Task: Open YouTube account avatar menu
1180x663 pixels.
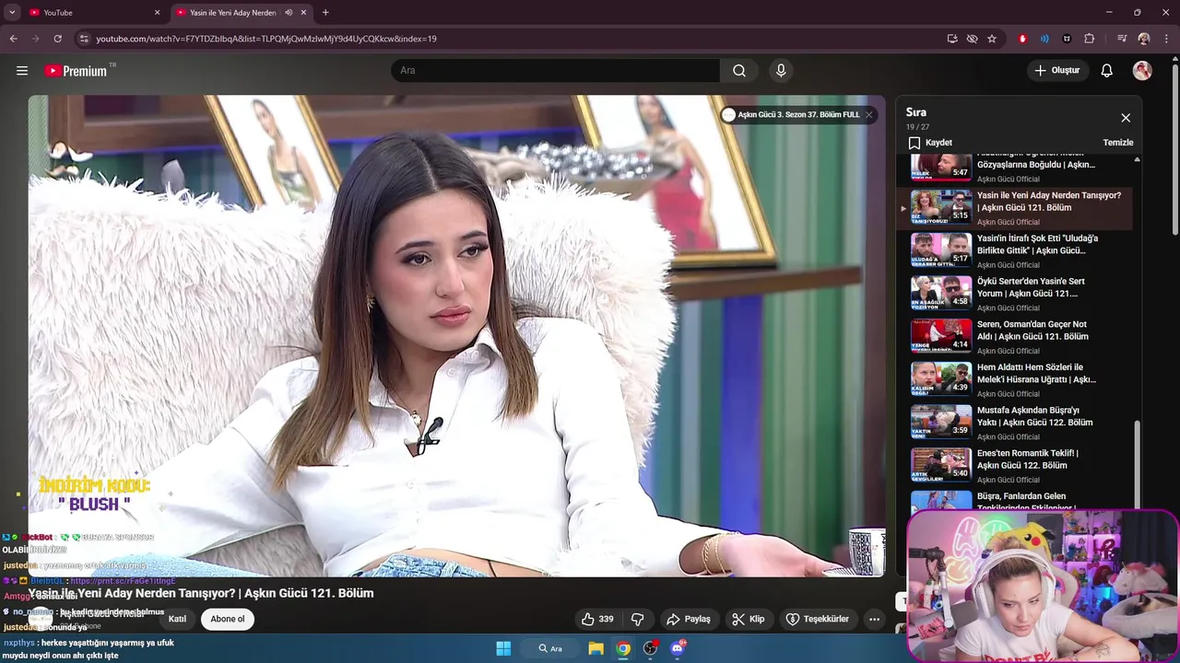Action: point(1142,71)
